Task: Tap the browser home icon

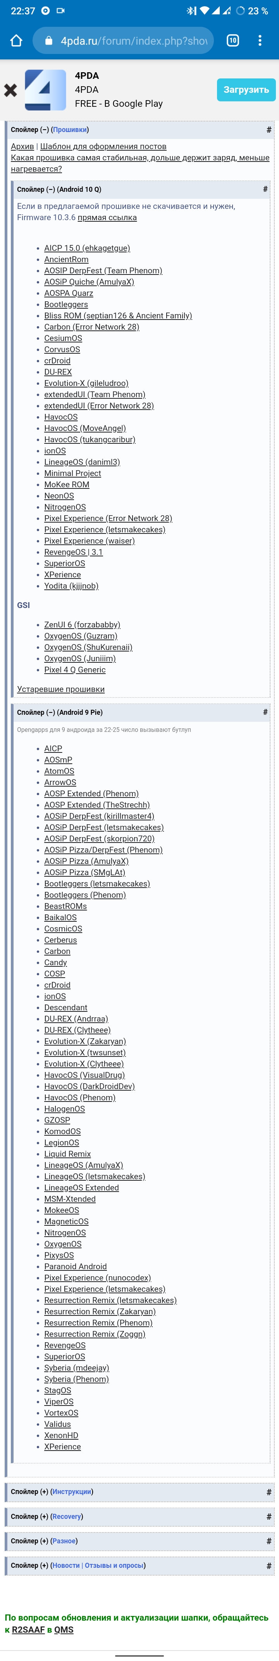Action: click(17, 41)
